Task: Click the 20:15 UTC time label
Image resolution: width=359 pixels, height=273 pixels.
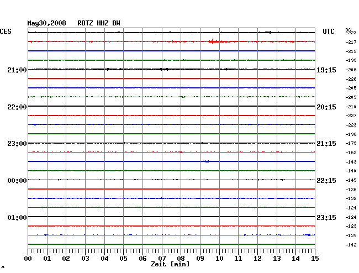Action: 326,107
